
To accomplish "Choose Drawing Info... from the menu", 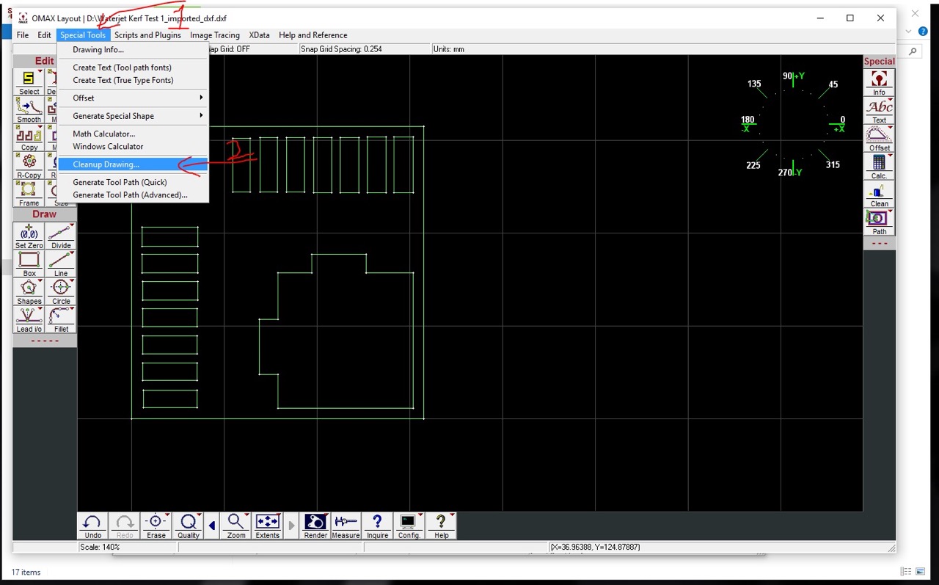I will click(x=134, y=50).
